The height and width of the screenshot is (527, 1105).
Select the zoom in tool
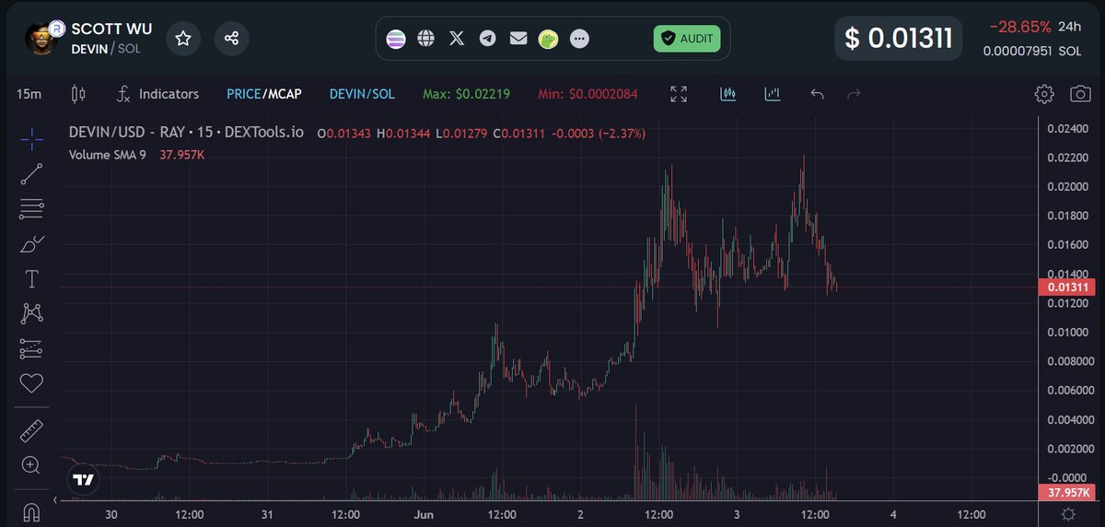click(31, 465)
